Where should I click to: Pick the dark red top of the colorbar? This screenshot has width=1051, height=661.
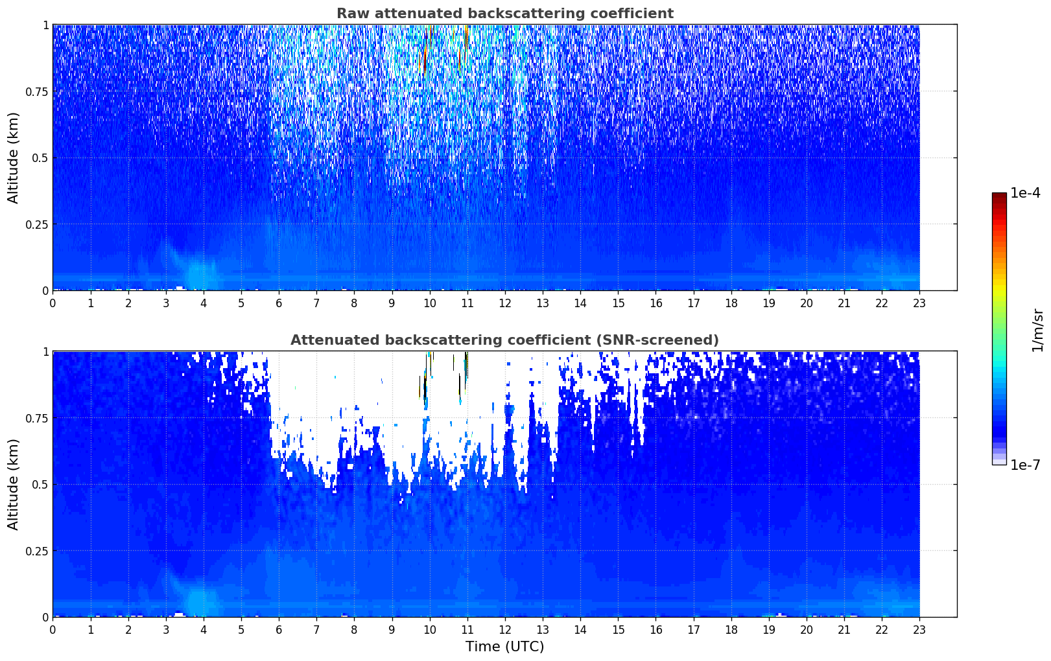coord(998,196)
